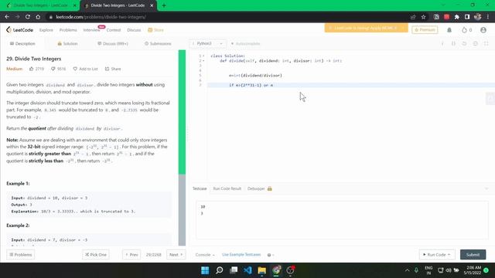Open Contest in top navigation
This screenshot has height=278, width=495.
pyautogui.click(x=114, y=30)
